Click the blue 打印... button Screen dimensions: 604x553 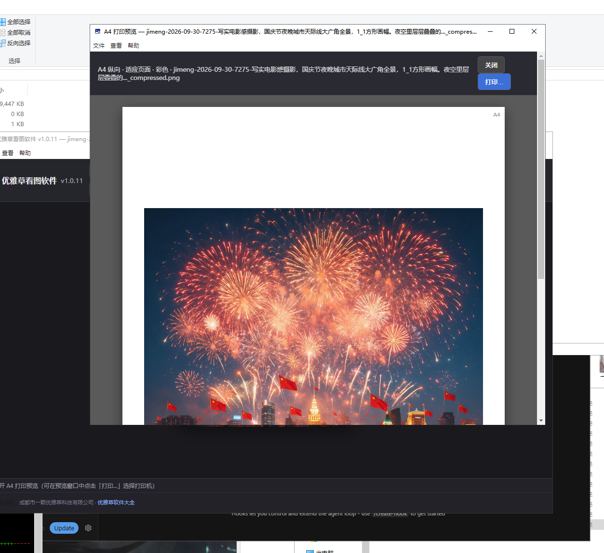click(494, 82)
